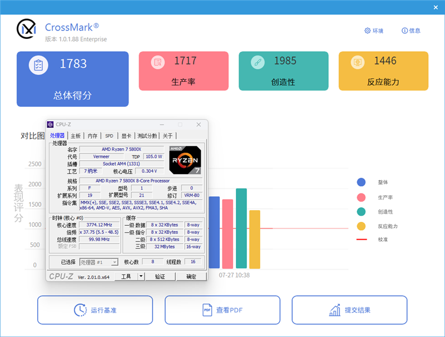Click the clock icon on run benchmark
This screenshot has height=337, width=445.
coord(80,310)
